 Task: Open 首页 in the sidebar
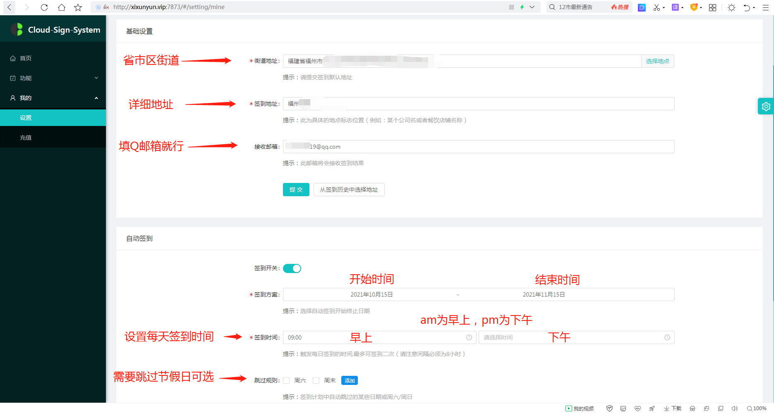point(53,58)
